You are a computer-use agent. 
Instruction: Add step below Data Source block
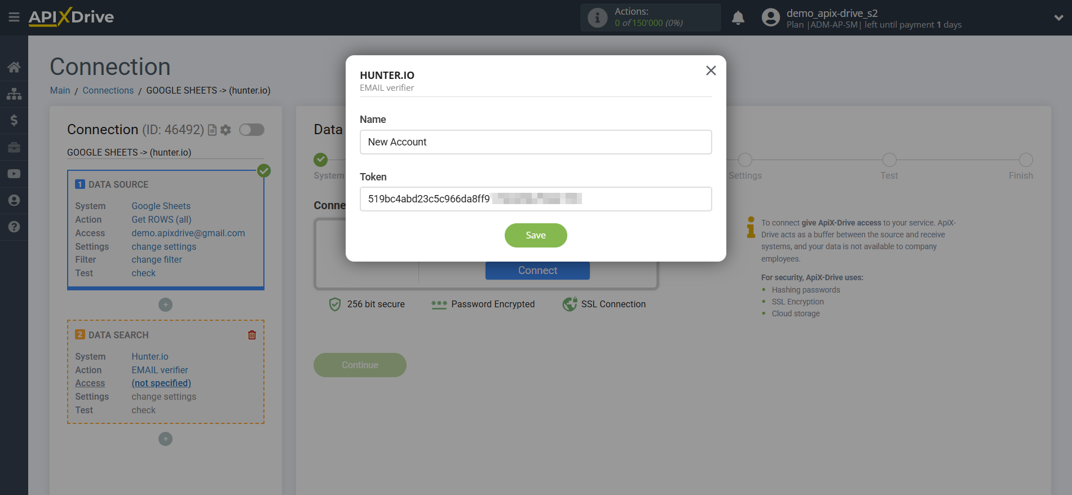[x=165, y=305]
